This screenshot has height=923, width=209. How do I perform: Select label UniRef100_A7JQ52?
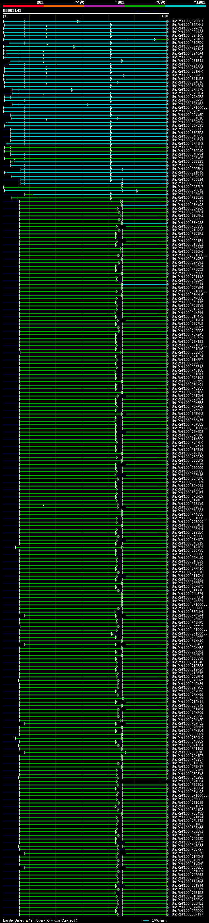pyautogui.click(x=187, y=269)
